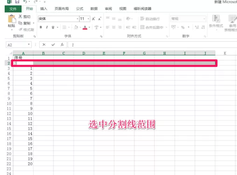Click the increase decimal icon
This screenshot has width=237, height=175.
pyautogui.click(x=197, y=27)
